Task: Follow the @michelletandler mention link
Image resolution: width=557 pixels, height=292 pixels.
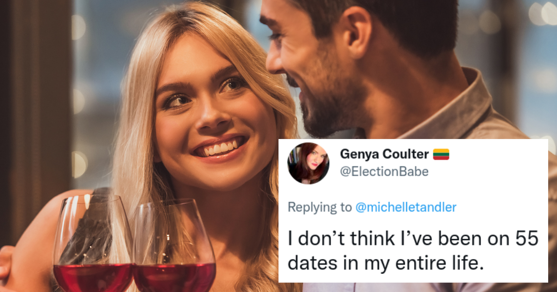Action: (406, 207)
